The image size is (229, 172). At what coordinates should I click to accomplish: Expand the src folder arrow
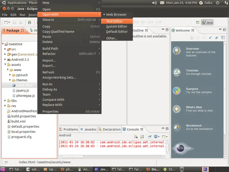5,49
